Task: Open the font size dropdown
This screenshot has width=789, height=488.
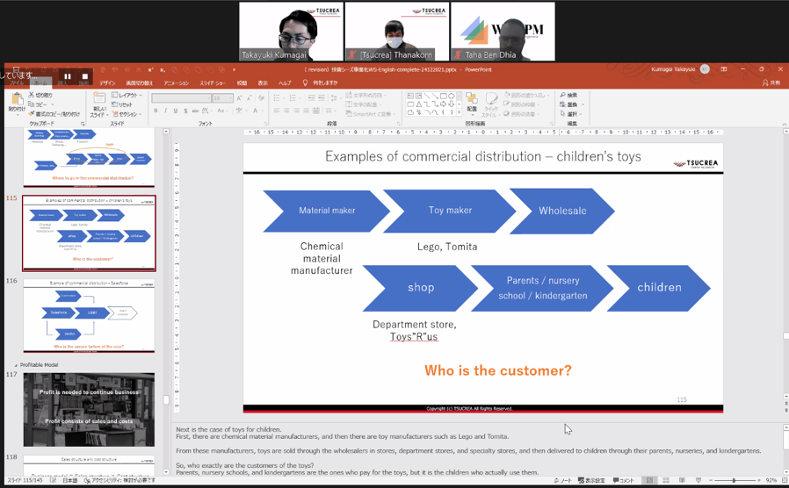Action: click(x=229, y=98)
